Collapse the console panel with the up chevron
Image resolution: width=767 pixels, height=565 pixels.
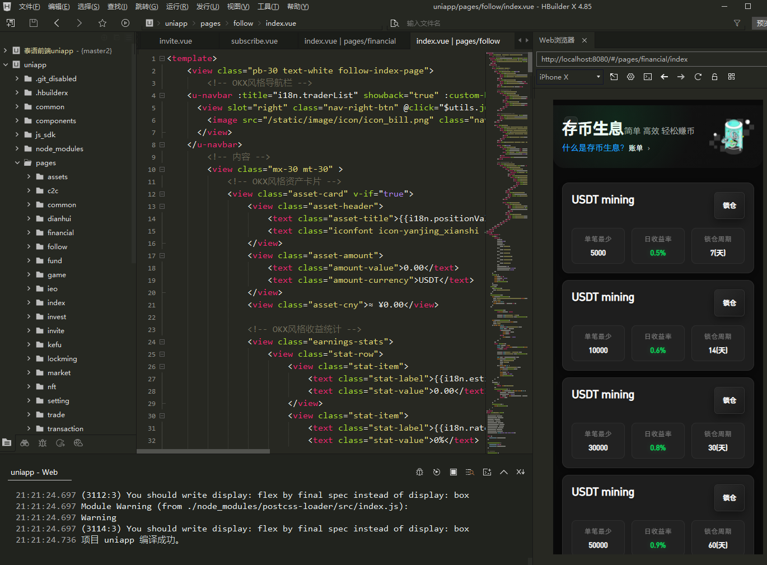pos(504,472)
